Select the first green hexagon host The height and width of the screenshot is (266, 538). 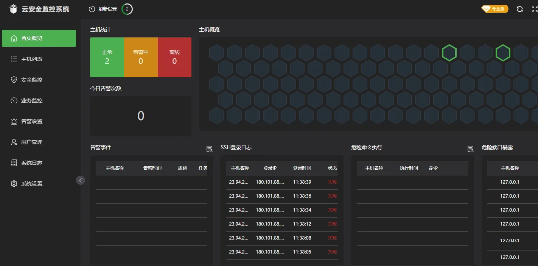449,53
